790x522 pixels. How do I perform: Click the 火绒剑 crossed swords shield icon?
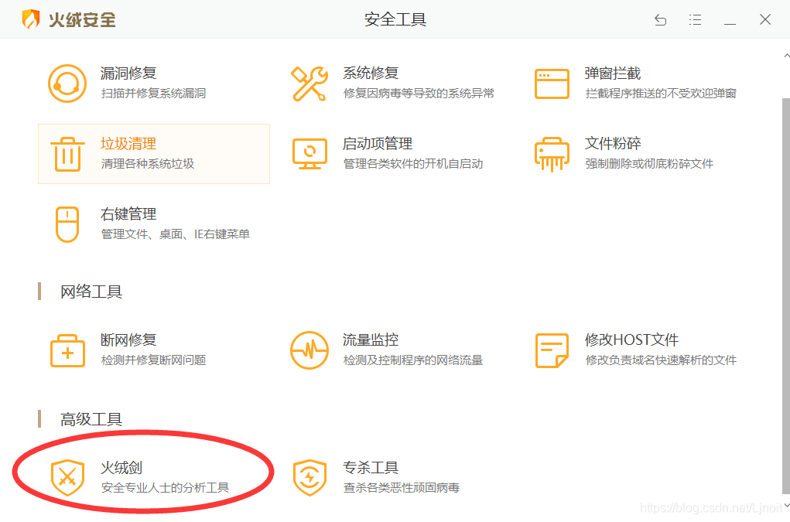67,477
